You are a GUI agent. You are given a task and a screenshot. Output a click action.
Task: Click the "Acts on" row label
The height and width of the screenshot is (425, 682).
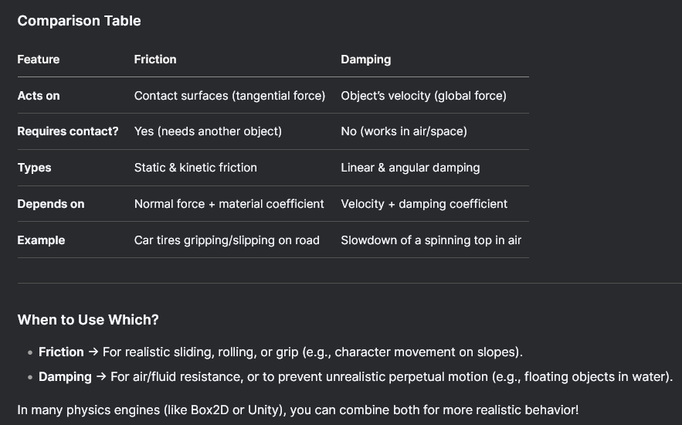[39, 96]
